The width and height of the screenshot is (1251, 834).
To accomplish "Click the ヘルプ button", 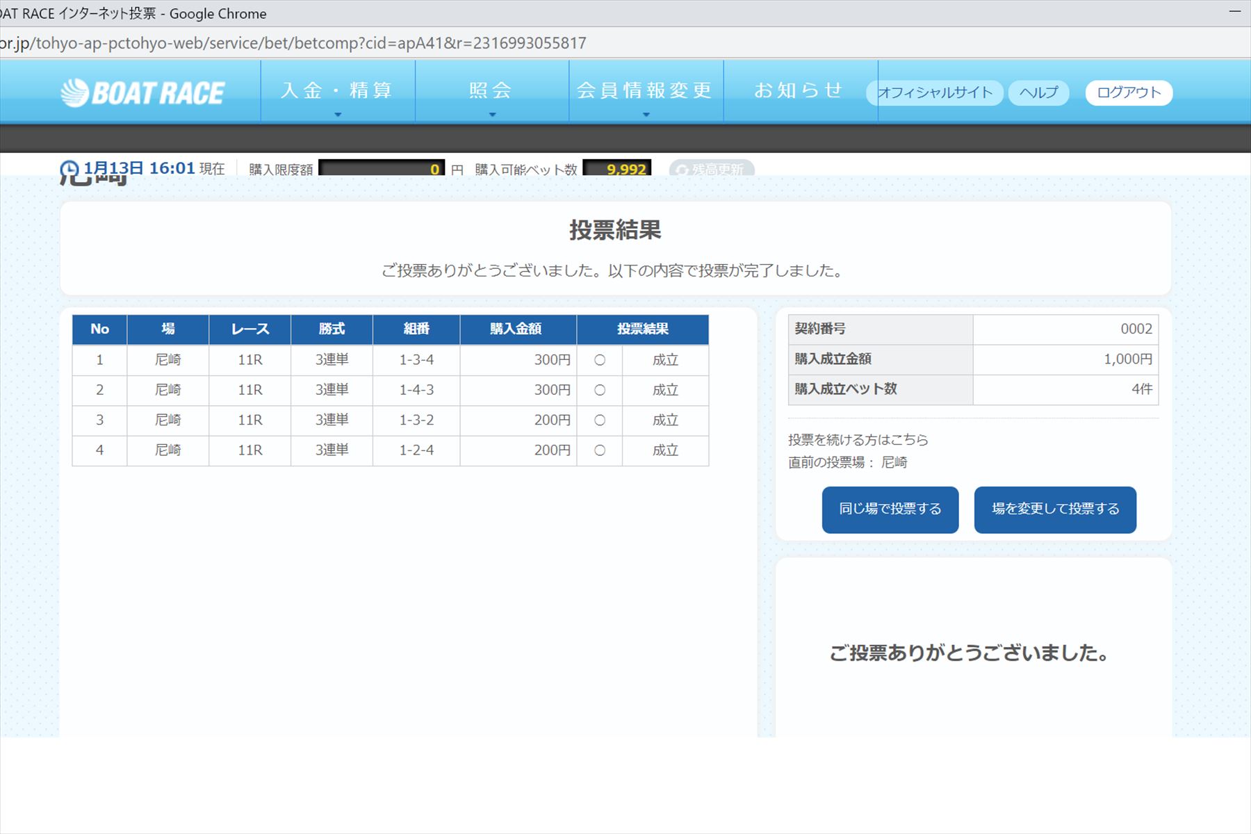I will pos(1038,92).
